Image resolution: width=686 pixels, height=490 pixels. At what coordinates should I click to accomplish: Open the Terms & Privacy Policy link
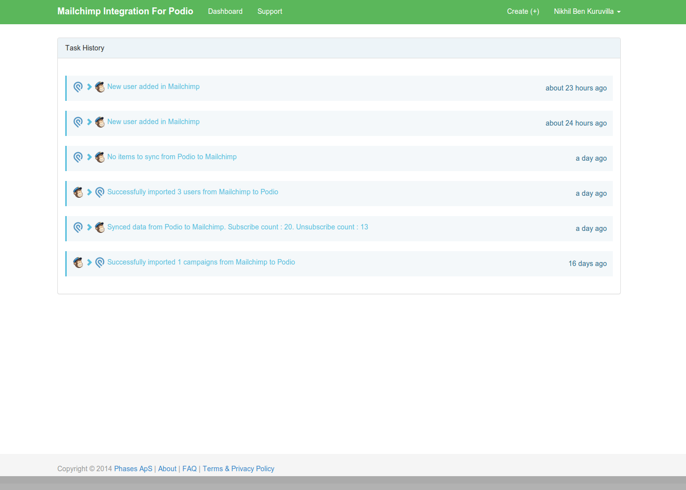pos(238,469)
